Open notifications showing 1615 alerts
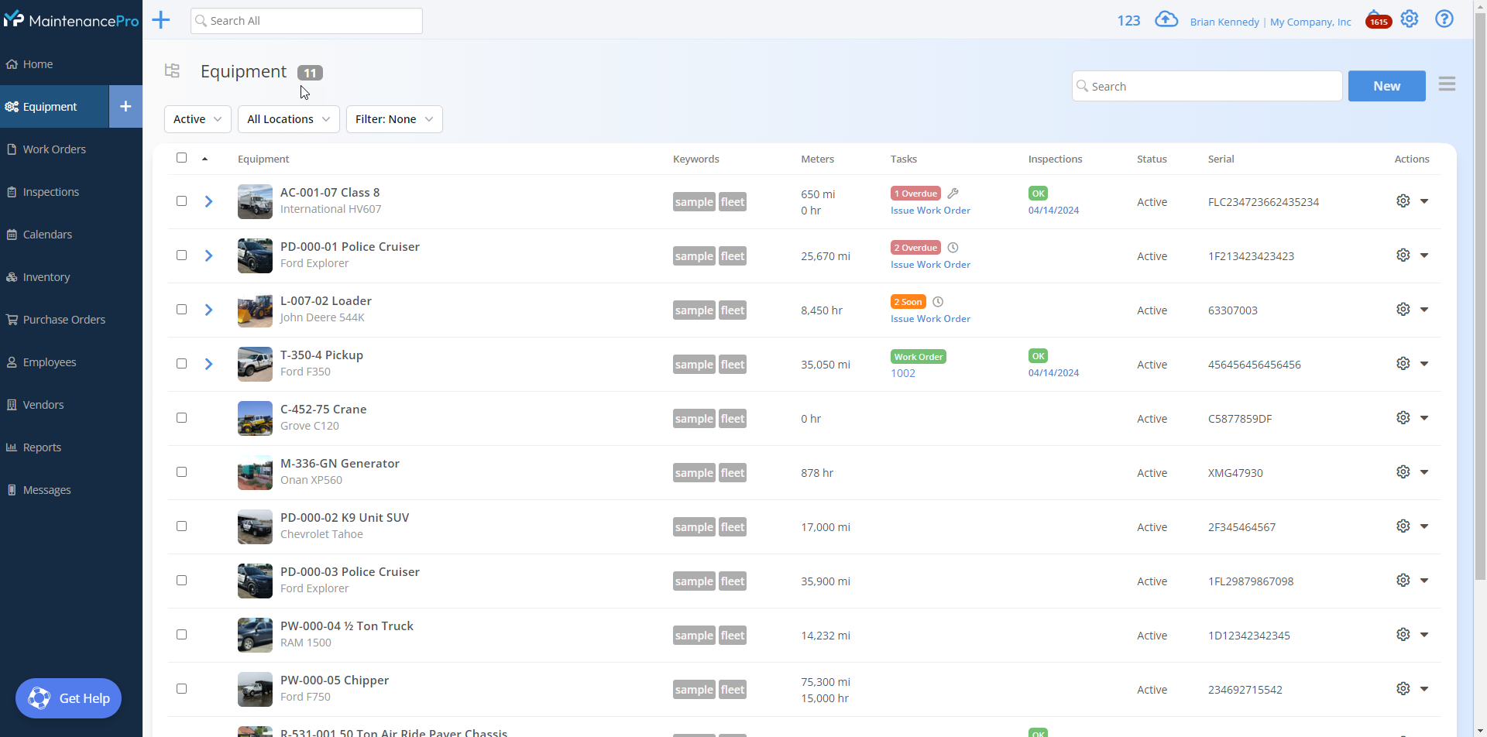The height and width of the screenshot is (737, 1487). [1379, 20]
